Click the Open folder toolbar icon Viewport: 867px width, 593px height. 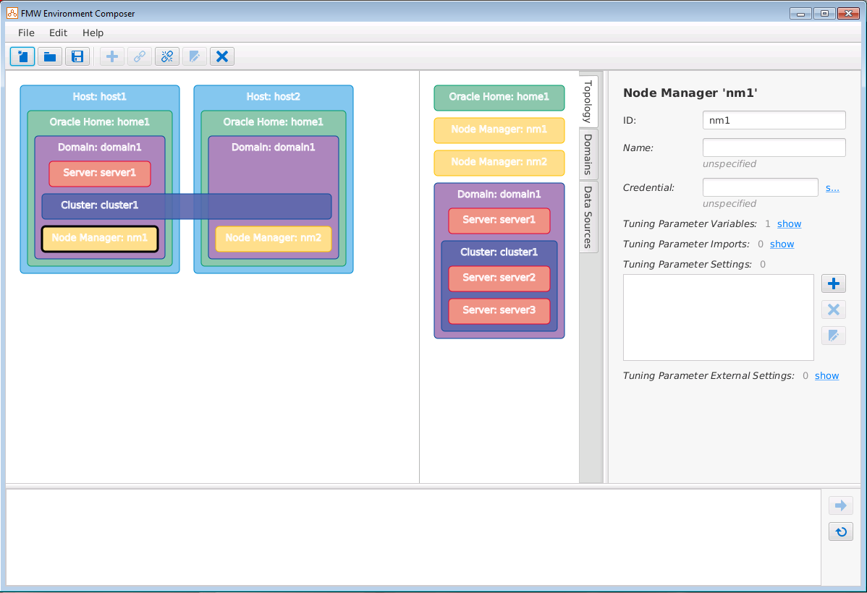[x=50, y=56]
